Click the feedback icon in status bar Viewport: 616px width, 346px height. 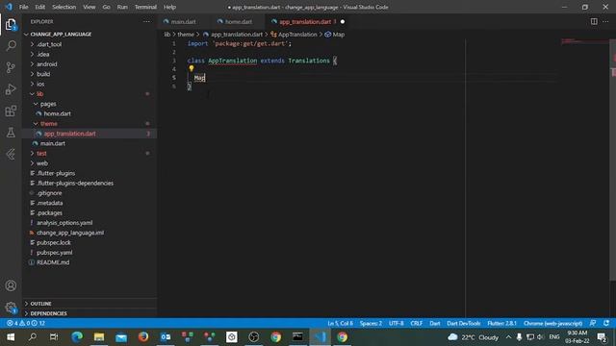click(x=593, y=323)
